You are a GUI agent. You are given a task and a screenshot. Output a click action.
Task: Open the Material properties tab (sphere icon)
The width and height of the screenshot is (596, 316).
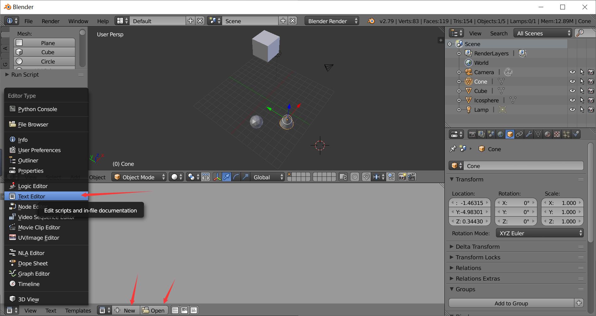tap(547, 134)
